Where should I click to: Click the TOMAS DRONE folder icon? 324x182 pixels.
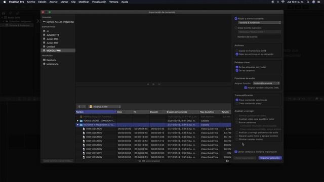pyautogui.click(x=81, y=121)
